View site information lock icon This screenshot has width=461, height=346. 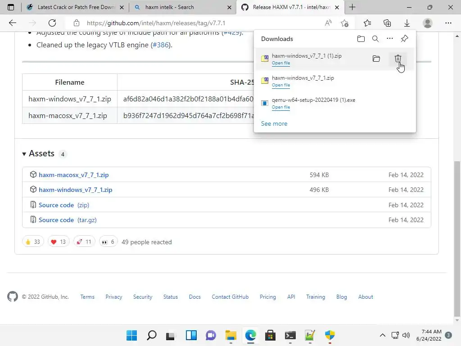click(x=77, y=23)
